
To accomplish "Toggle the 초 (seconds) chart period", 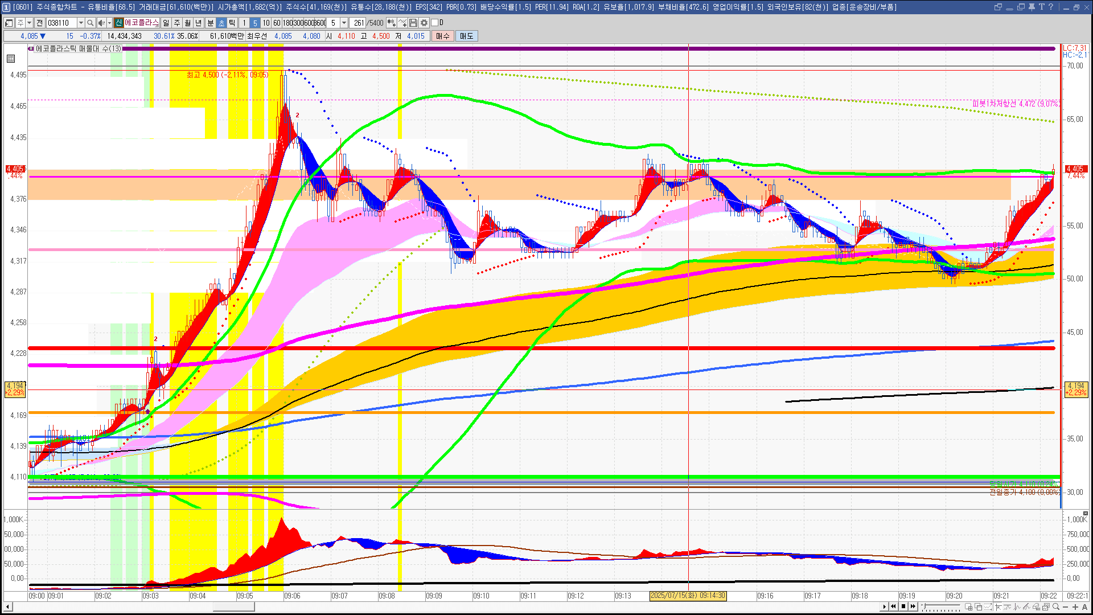I will [x=221, y=23].
